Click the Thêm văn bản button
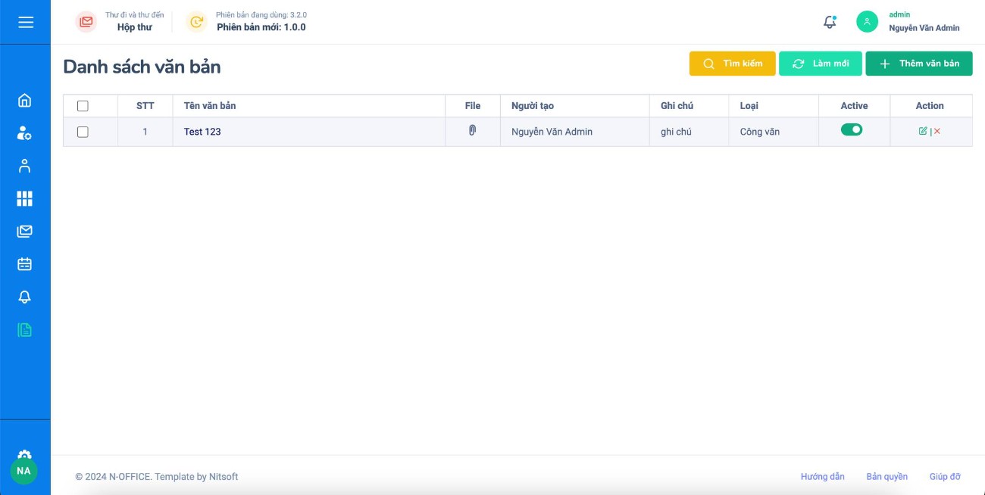 [x=918, y=64]
